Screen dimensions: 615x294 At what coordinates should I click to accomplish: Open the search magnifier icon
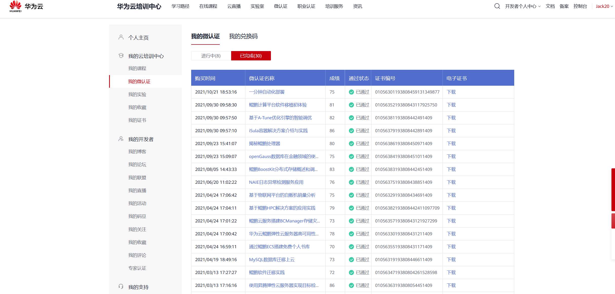pyautogui.click(x=497, y=6)
